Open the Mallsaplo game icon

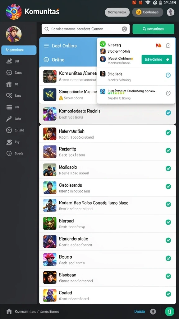click(50, 170)
